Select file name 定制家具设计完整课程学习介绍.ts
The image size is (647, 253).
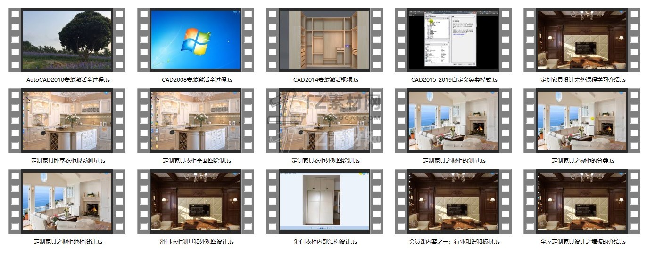583,80
